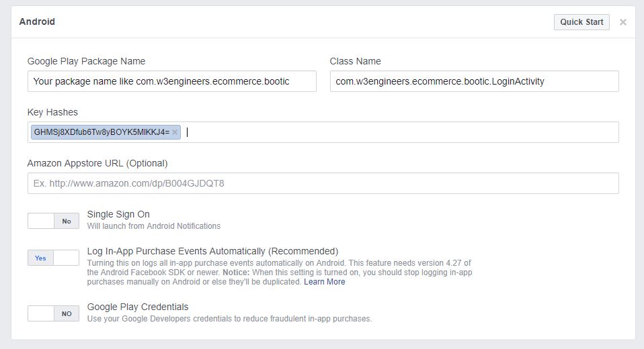This screenshot has width=644, height=349.
Task: Place cursor in empty Key Hashes area
Action: pyautogui.click(x=403, y=132)
